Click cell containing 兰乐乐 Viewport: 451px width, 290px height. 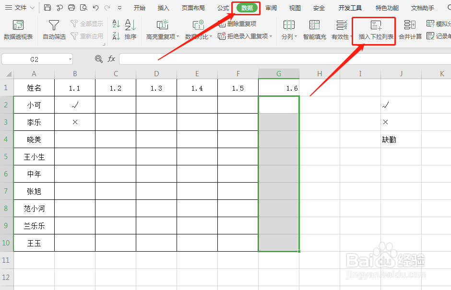pyautogui.click(x=34, y=226)
